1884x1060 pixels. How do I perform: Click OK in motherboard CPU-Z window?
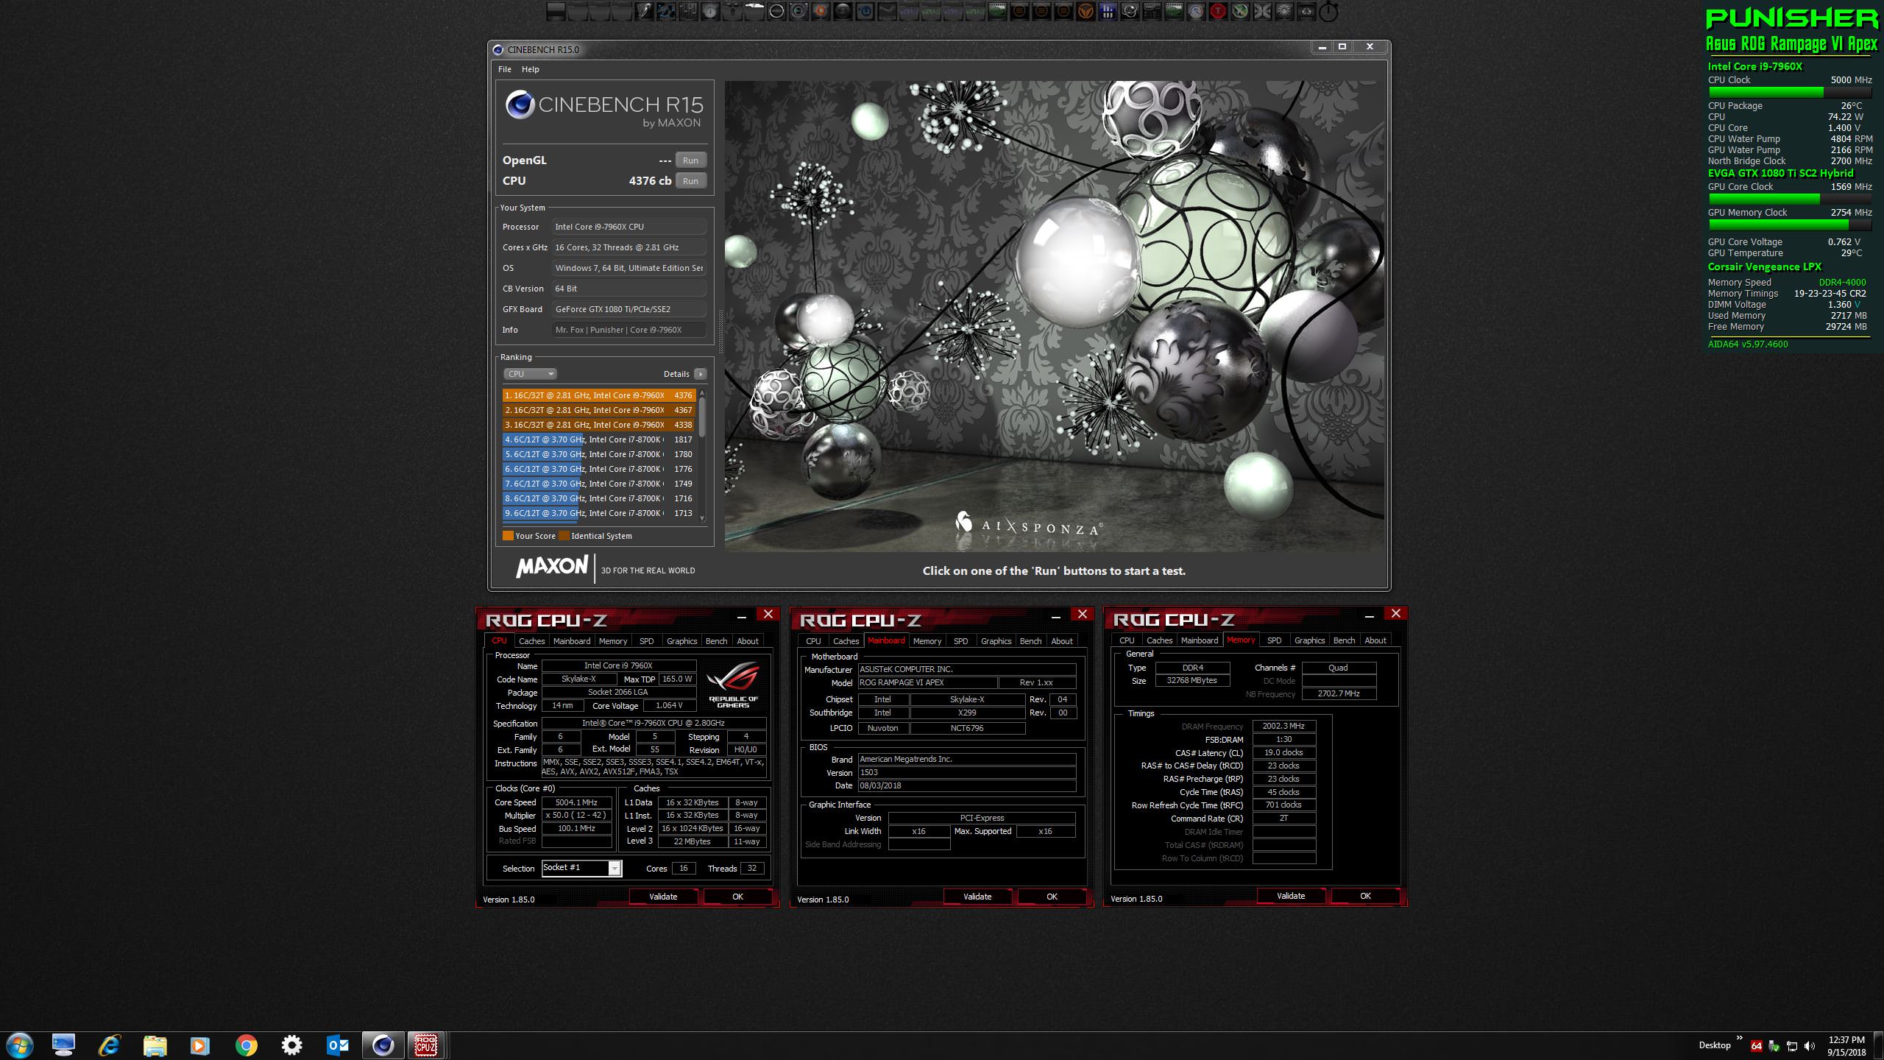[1052, 897]
